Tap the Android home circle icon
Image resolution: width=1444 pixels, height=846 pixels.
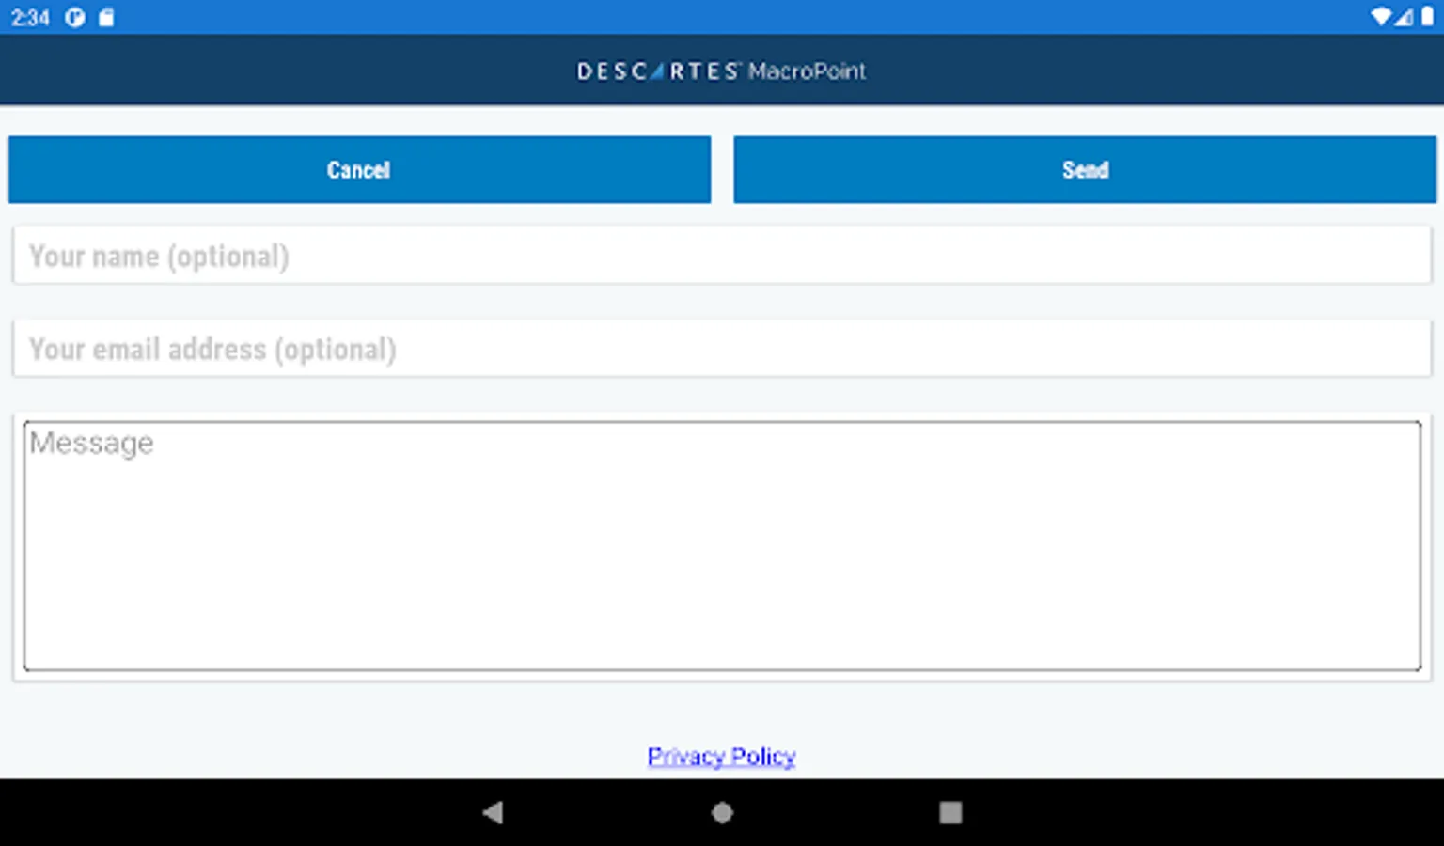click(x=722, y=812)
